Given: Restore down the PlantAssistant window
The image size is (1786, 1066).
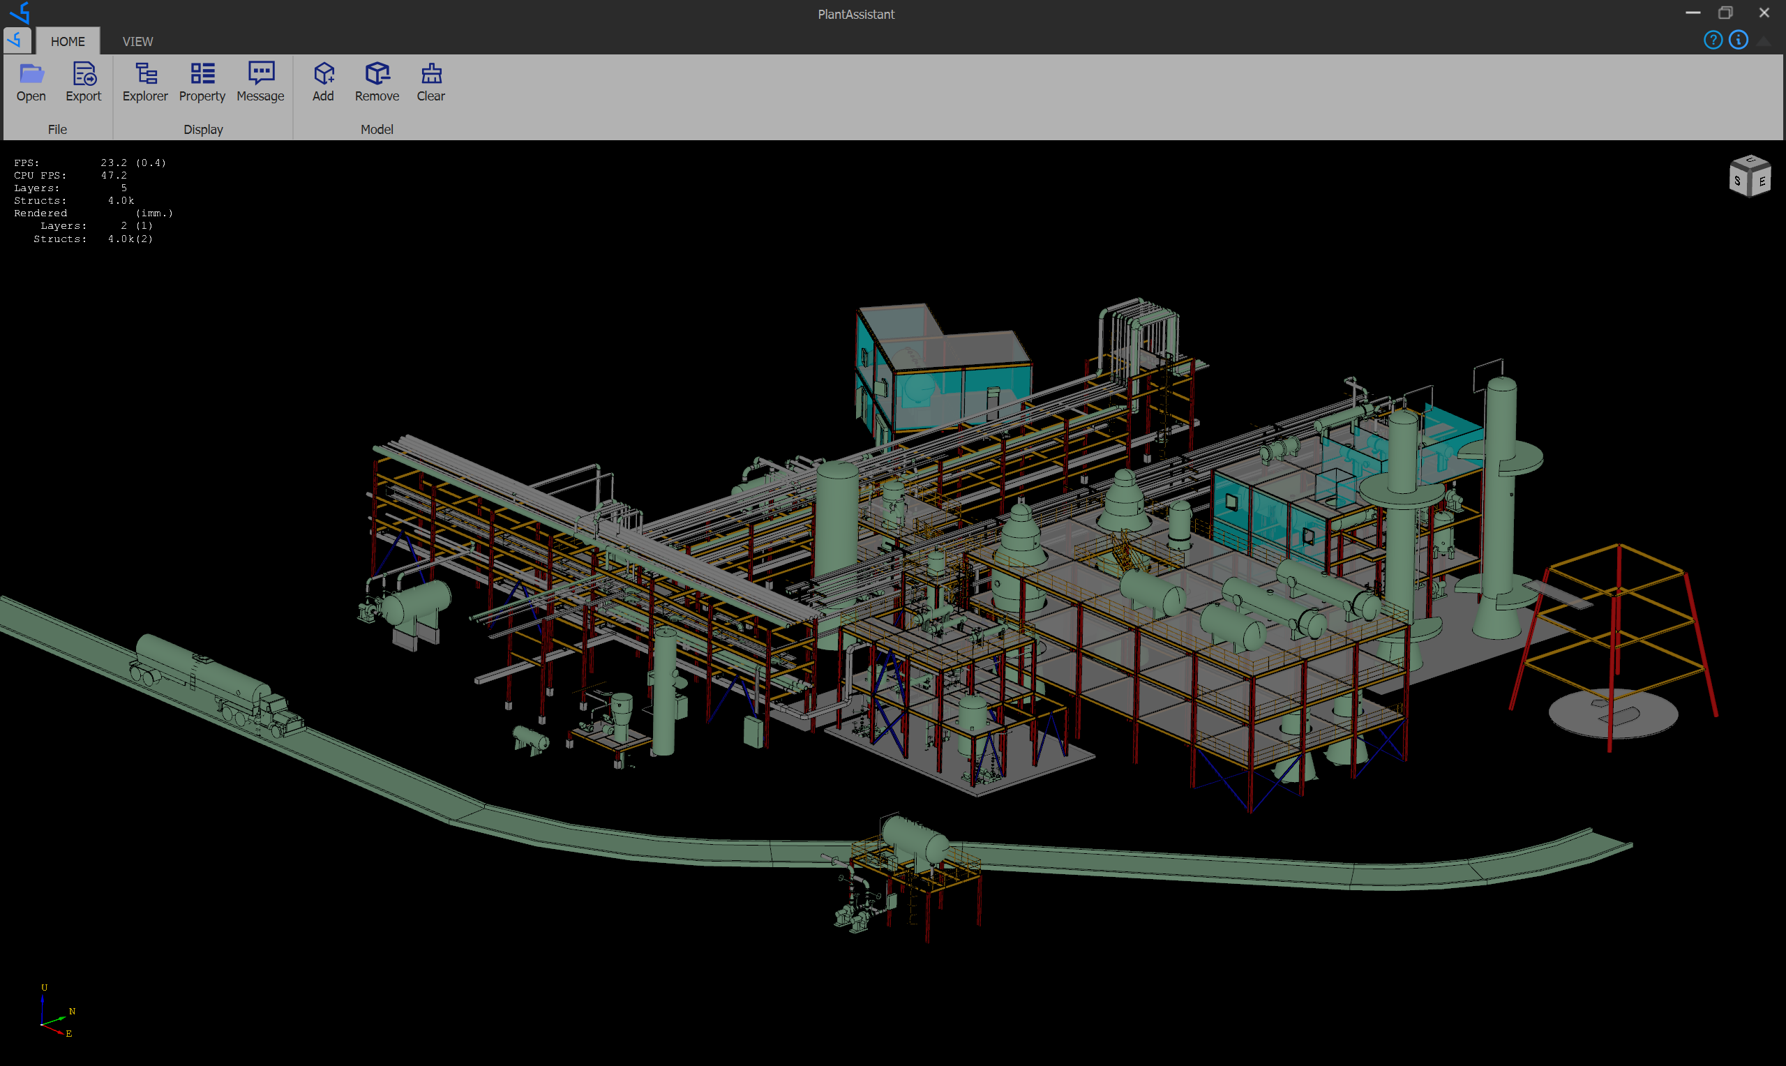Looking at the screenshot, I should (1725, 13).
